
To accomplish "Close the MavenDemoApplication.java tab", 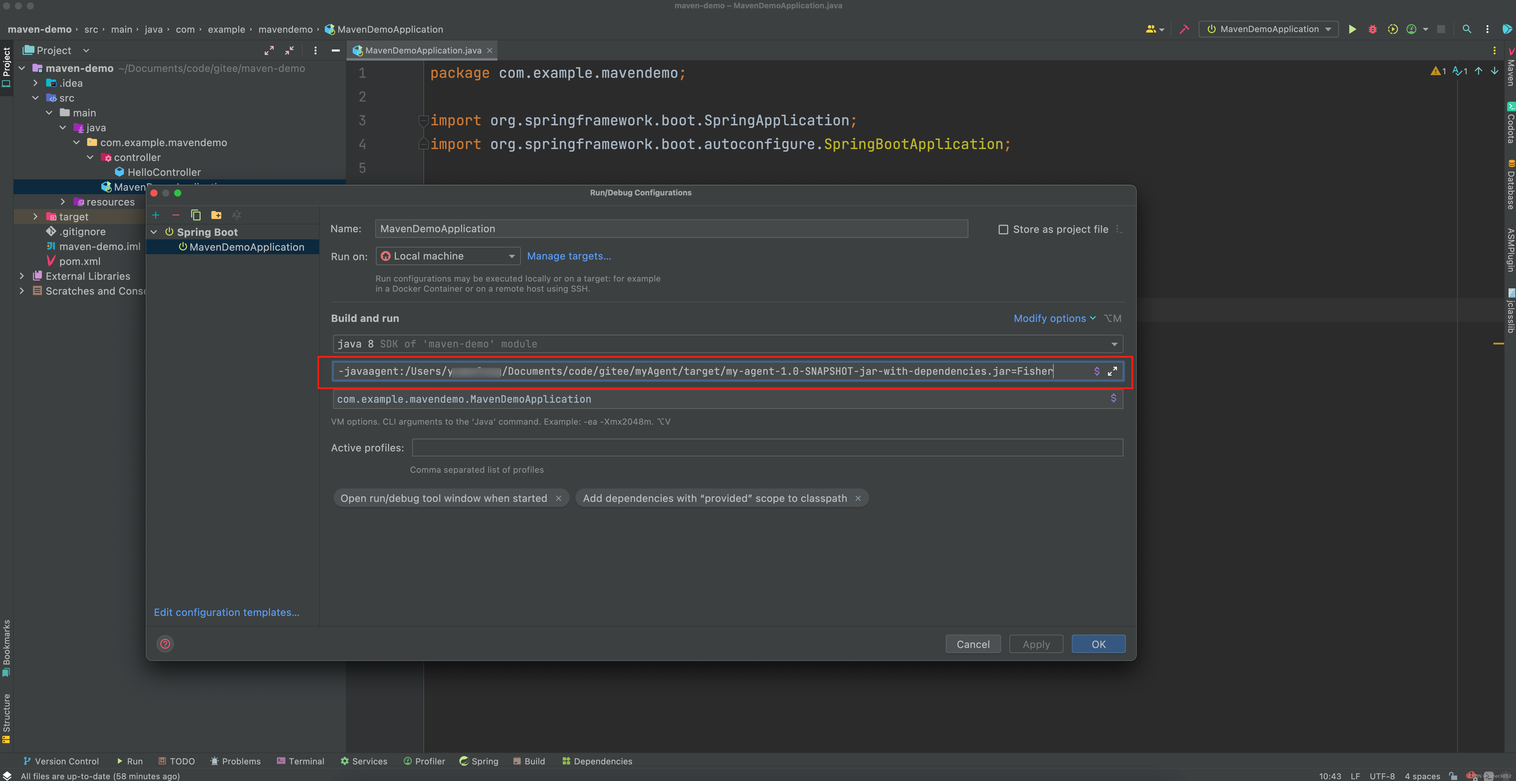I will click(x=489, y=50).
